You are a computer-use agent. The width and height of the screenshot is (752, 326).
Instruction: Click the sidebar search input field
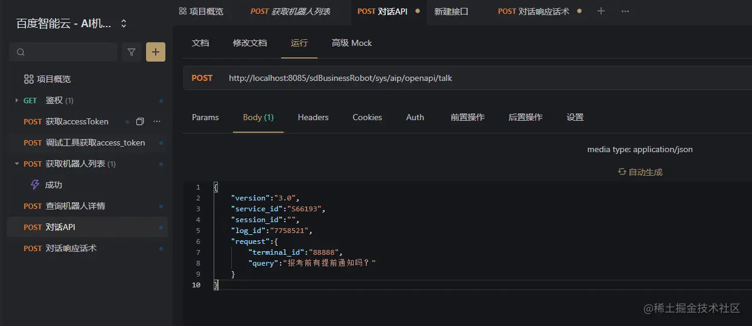63,52
